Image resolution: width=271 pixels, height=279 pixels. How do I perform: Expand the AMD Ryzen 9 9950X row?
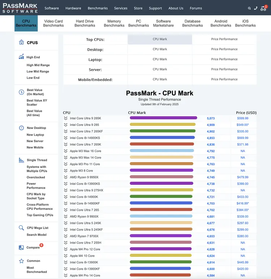[66, 177]
